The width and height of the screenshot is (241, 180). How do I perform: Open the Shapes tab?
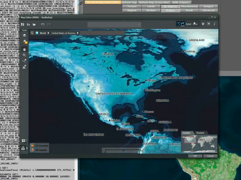pos(170,10)
